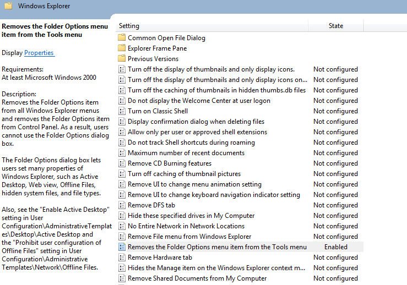Select 'Turn off the display of thumbnails and only display icons.'
This screenshot has height=285, width=407.
(211, 69)
